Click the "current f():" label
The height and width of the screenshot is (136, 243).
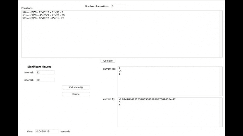click(109, 99)
